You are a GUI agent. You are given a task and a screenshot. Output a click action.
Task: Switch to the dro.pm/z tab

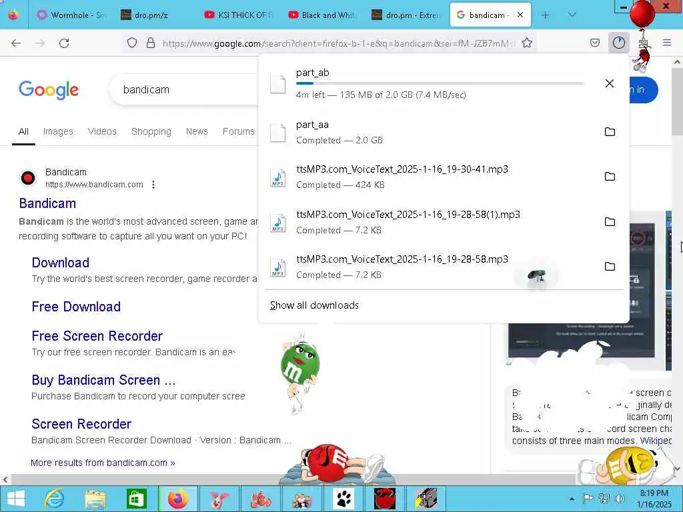click(155, 15)
